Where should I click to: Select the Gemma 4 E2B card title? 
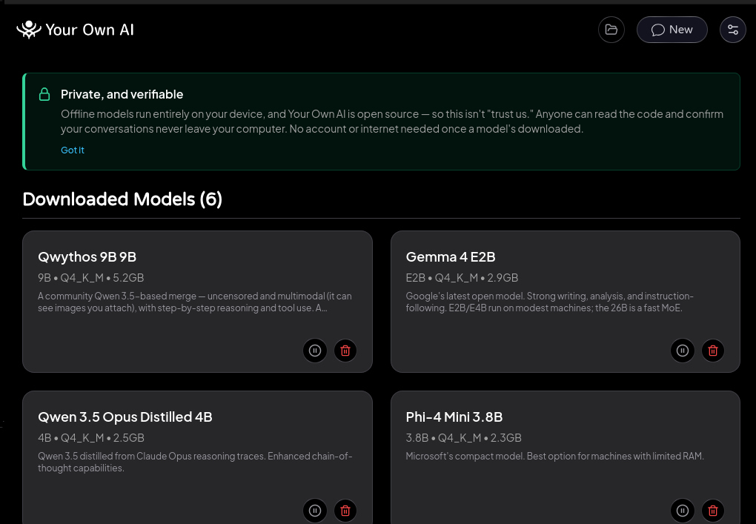(x=451, y=257)
